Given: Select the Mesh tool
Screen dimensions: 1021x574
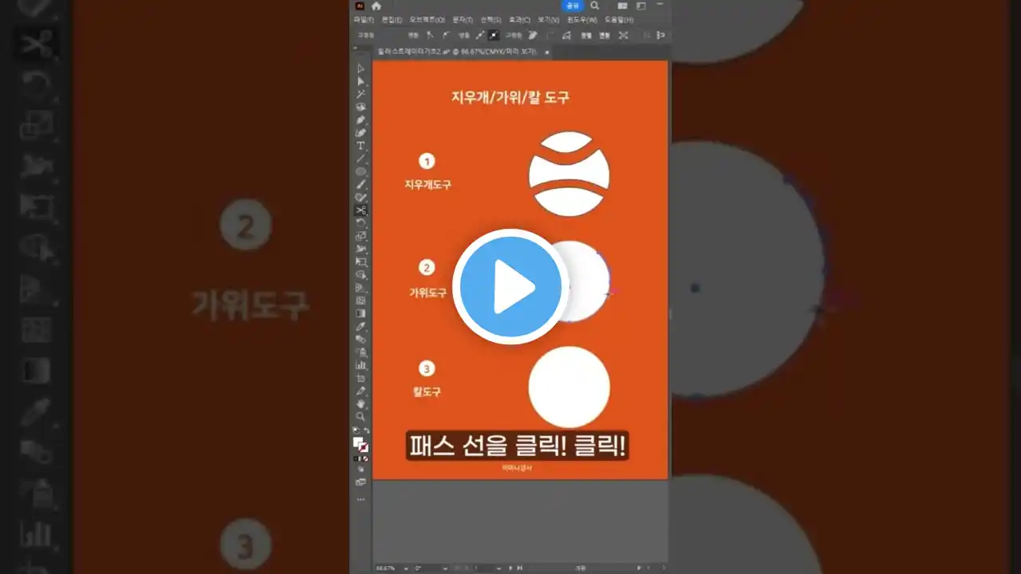Looking at the screenshot, I should [x=361, y=301].
